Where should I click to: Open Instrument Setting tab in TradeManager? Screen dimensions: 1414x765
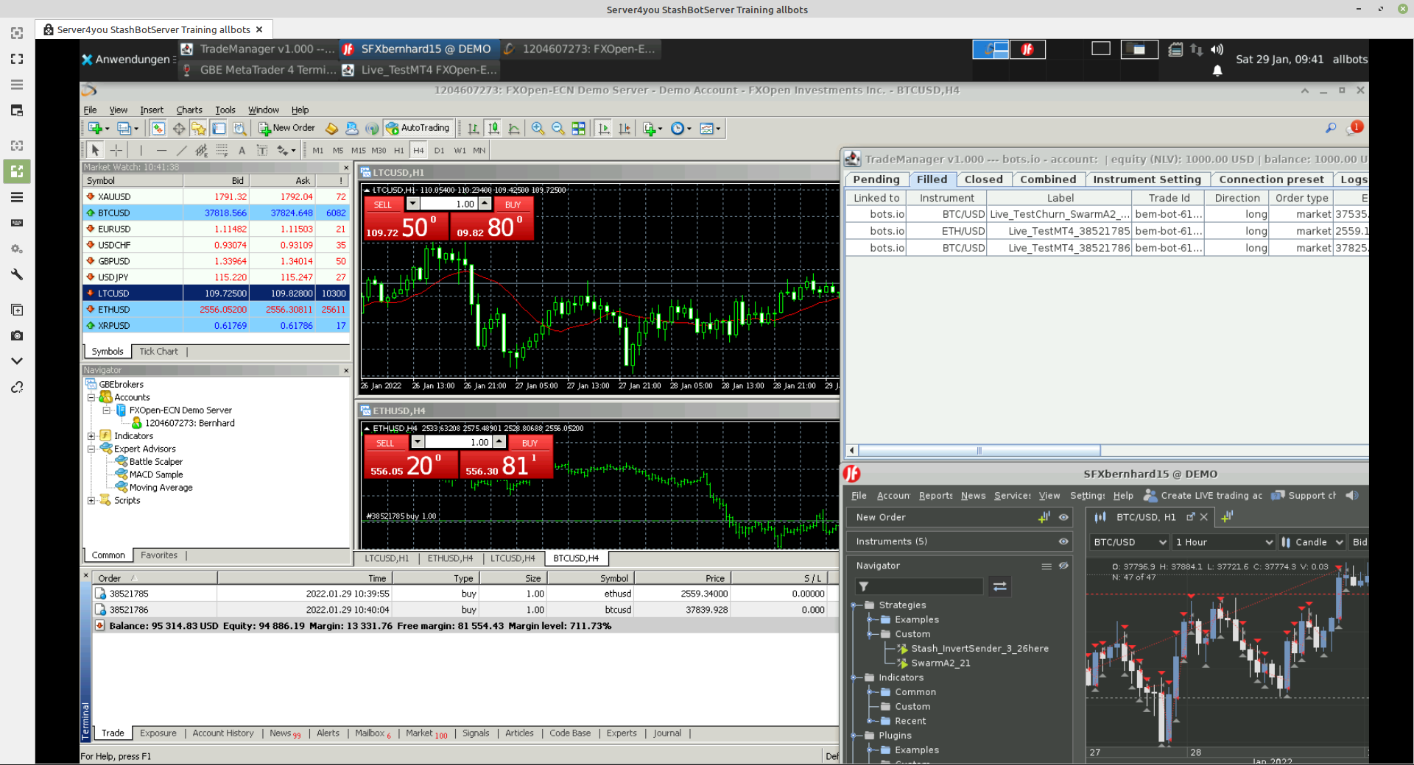click(x=1147, y=179)
